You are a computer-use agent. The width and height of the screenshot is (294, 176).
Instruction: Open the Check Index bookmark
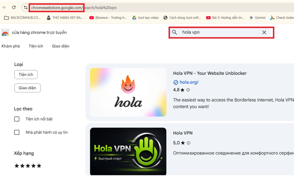pos(282,18)
